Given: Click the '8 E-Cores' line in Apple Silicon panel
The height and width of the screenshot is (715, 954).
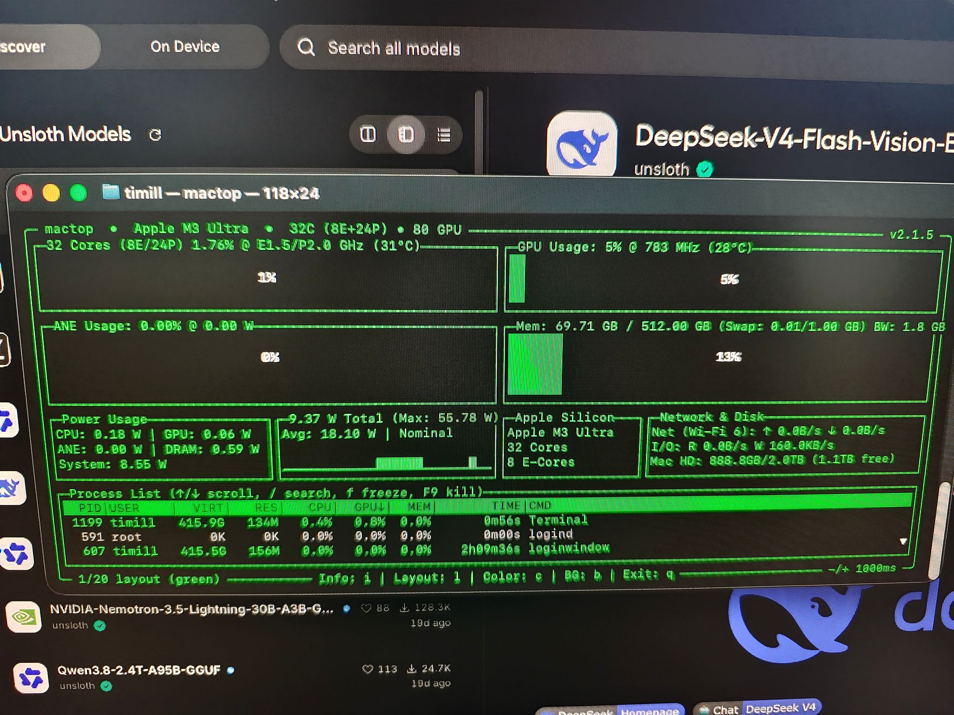Looking at the screenshot, I should click(x=541, y=462).
